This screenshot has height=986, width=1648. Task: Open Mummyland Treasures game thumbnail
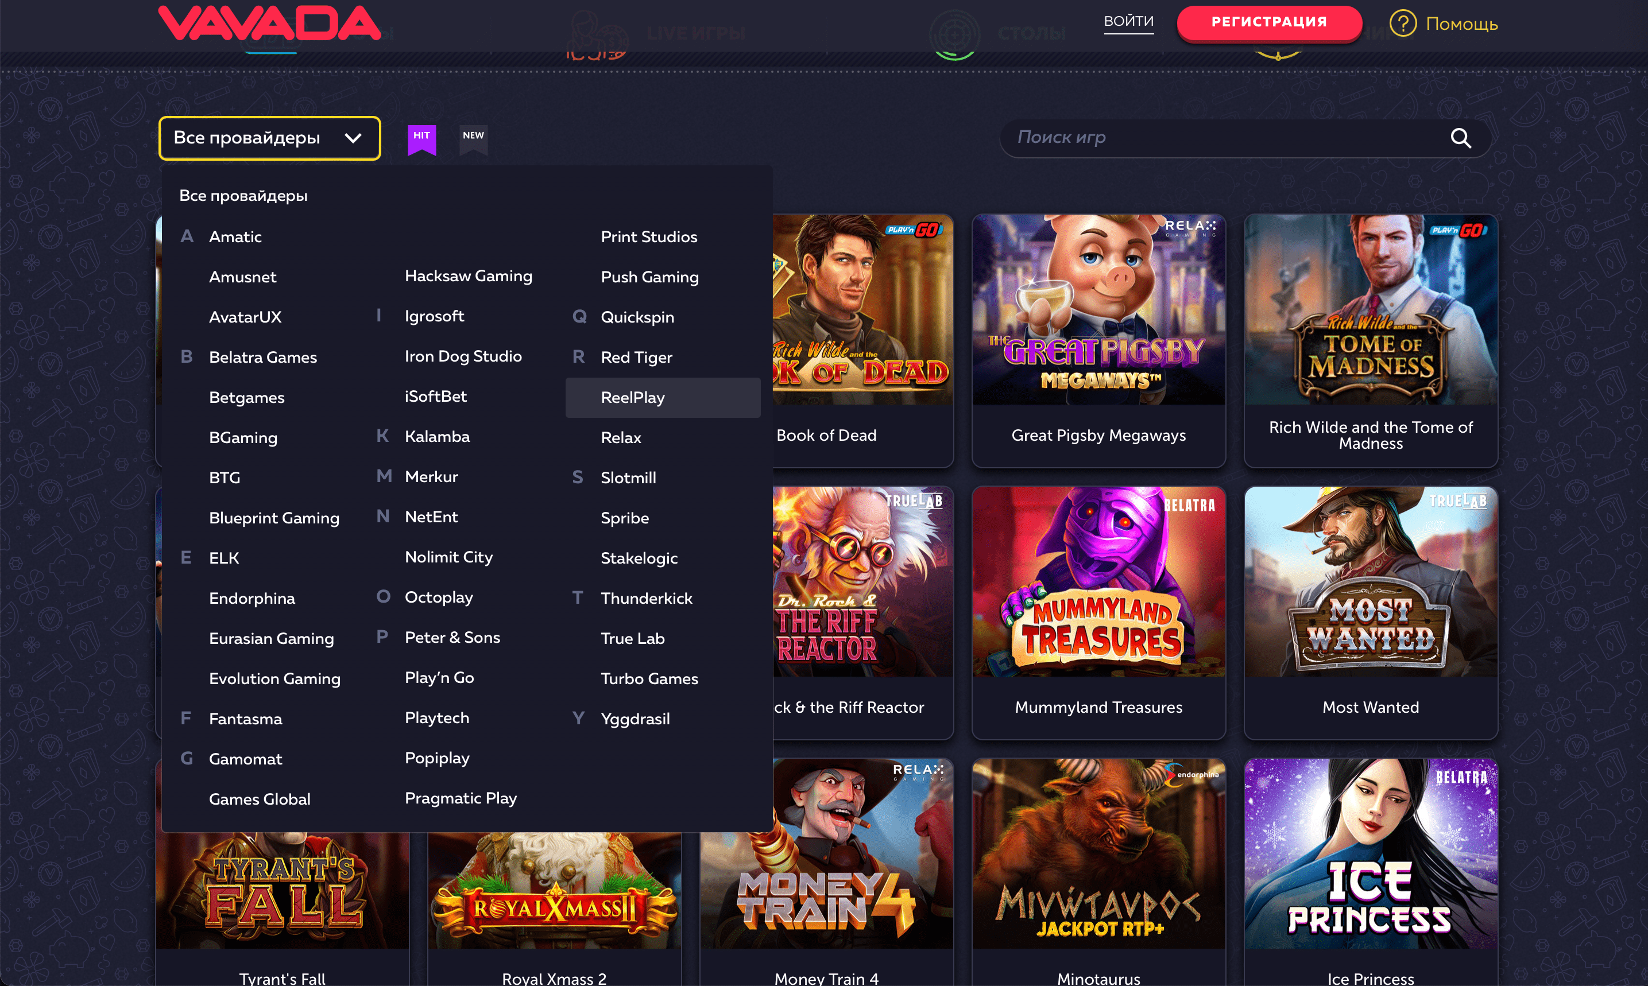tap(1098, 581)
